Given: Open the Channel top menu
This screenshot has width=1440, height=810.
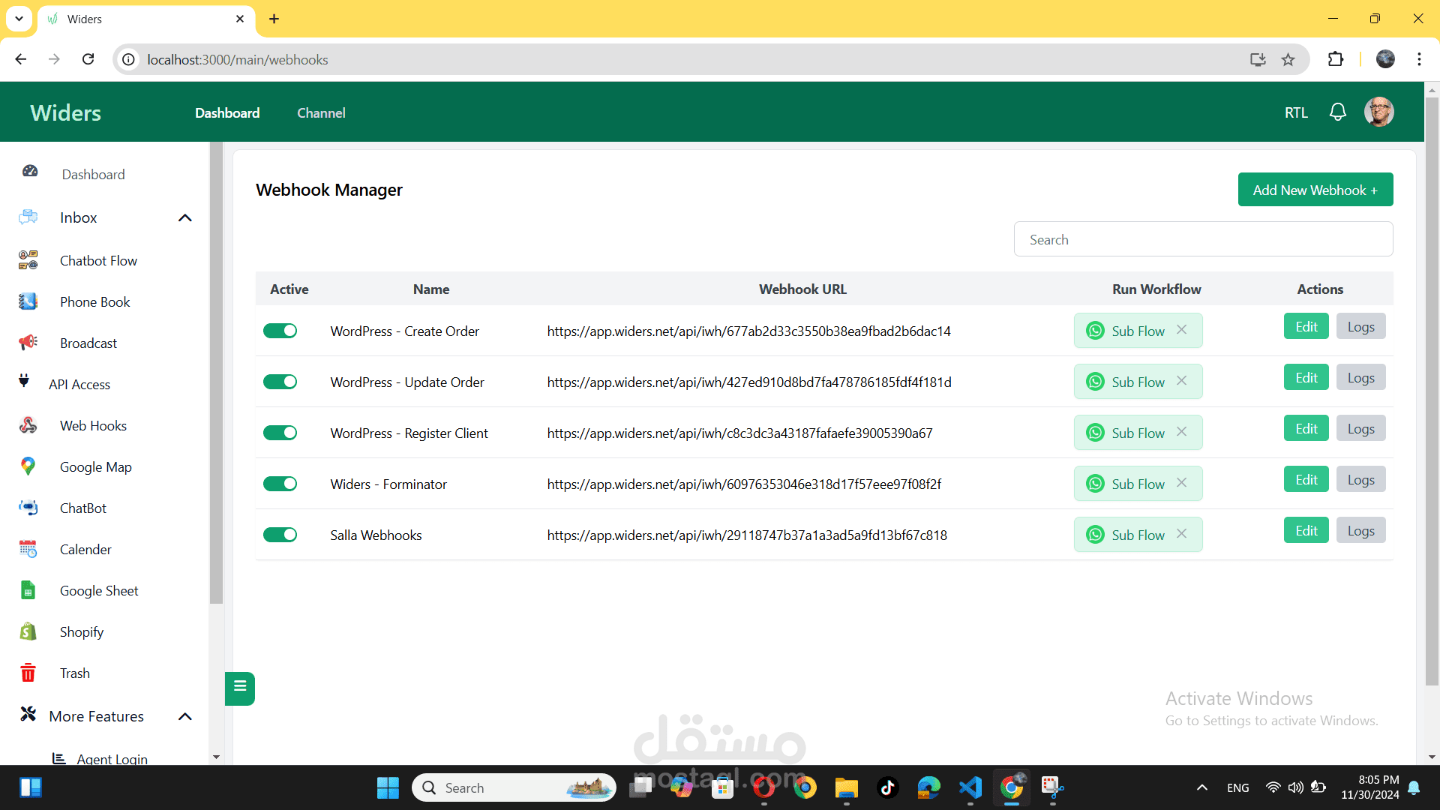Looking at the screenshot, I should click(321, 112).
